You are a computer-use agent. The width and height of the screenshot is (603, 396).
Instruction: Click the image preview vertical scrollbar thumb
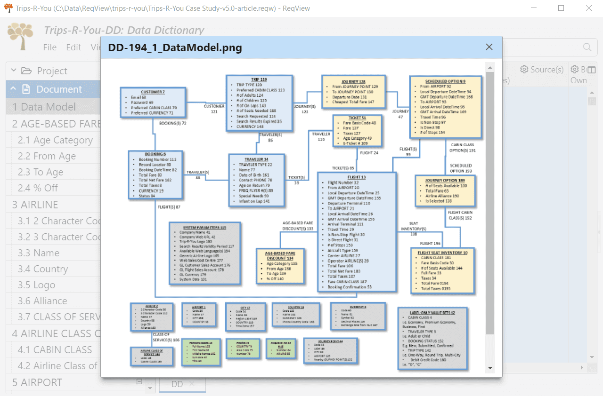point(490,203)
